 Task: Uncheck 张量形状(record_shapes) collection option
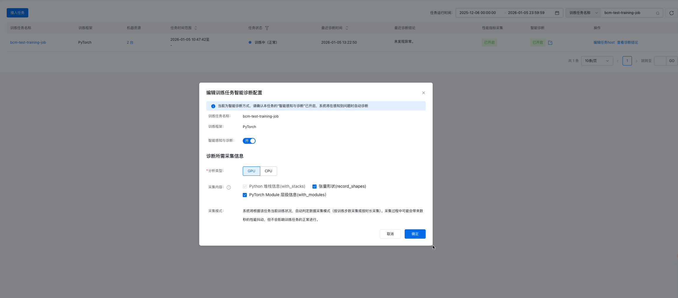(314, 186)
